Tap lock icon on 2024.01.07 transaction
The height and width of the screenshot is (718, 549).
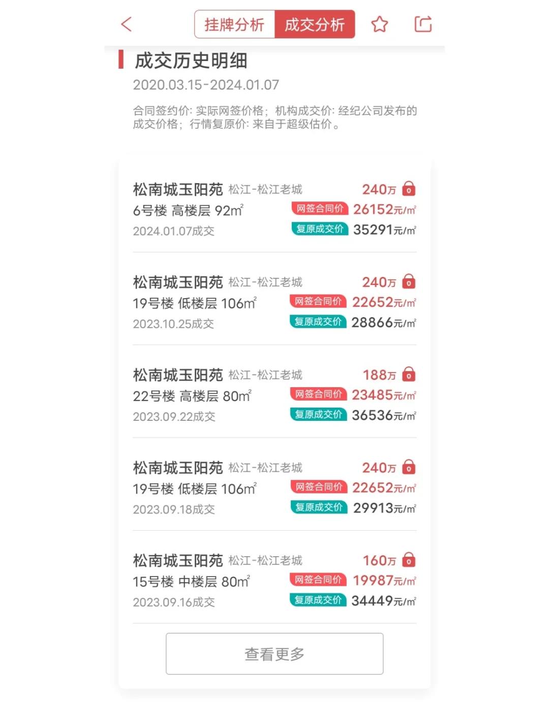(409, 189)
